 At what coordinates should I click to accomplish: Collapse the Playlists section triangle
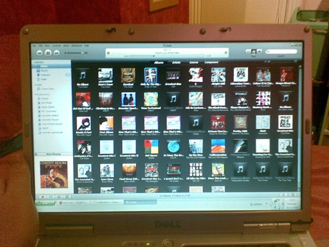(x=35, y=95)
